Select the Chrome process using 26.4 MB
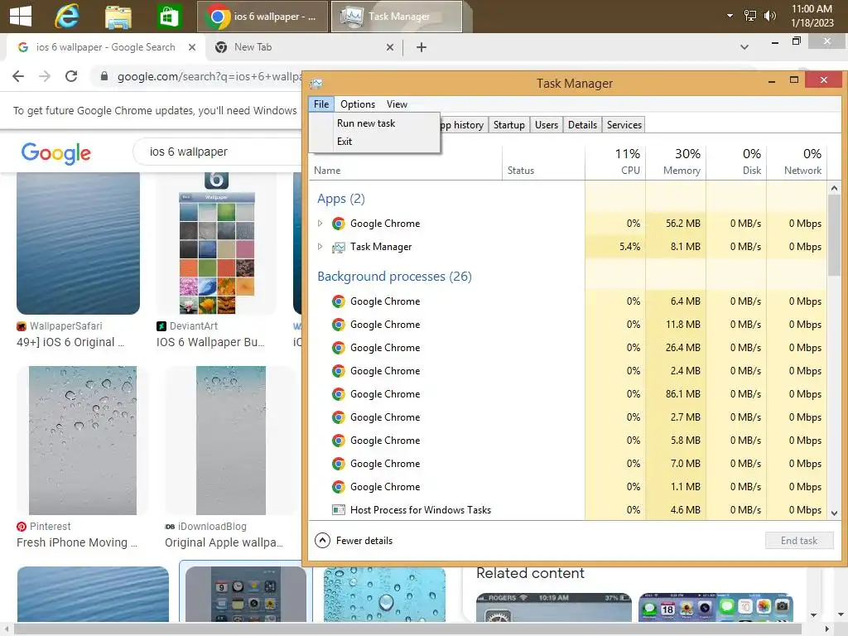 (x=568, y=347)
